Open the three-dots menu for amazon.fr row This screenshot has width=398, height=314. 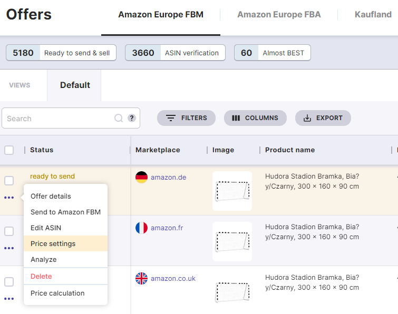pyautogui.click(x=9, y=248)
